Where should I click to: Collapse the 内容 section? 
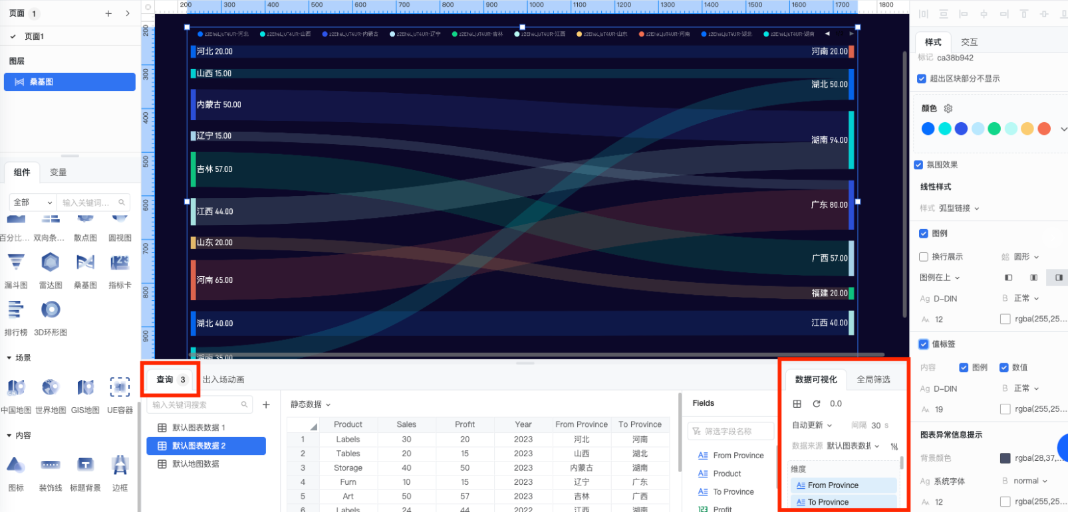(x=9, y=436)
